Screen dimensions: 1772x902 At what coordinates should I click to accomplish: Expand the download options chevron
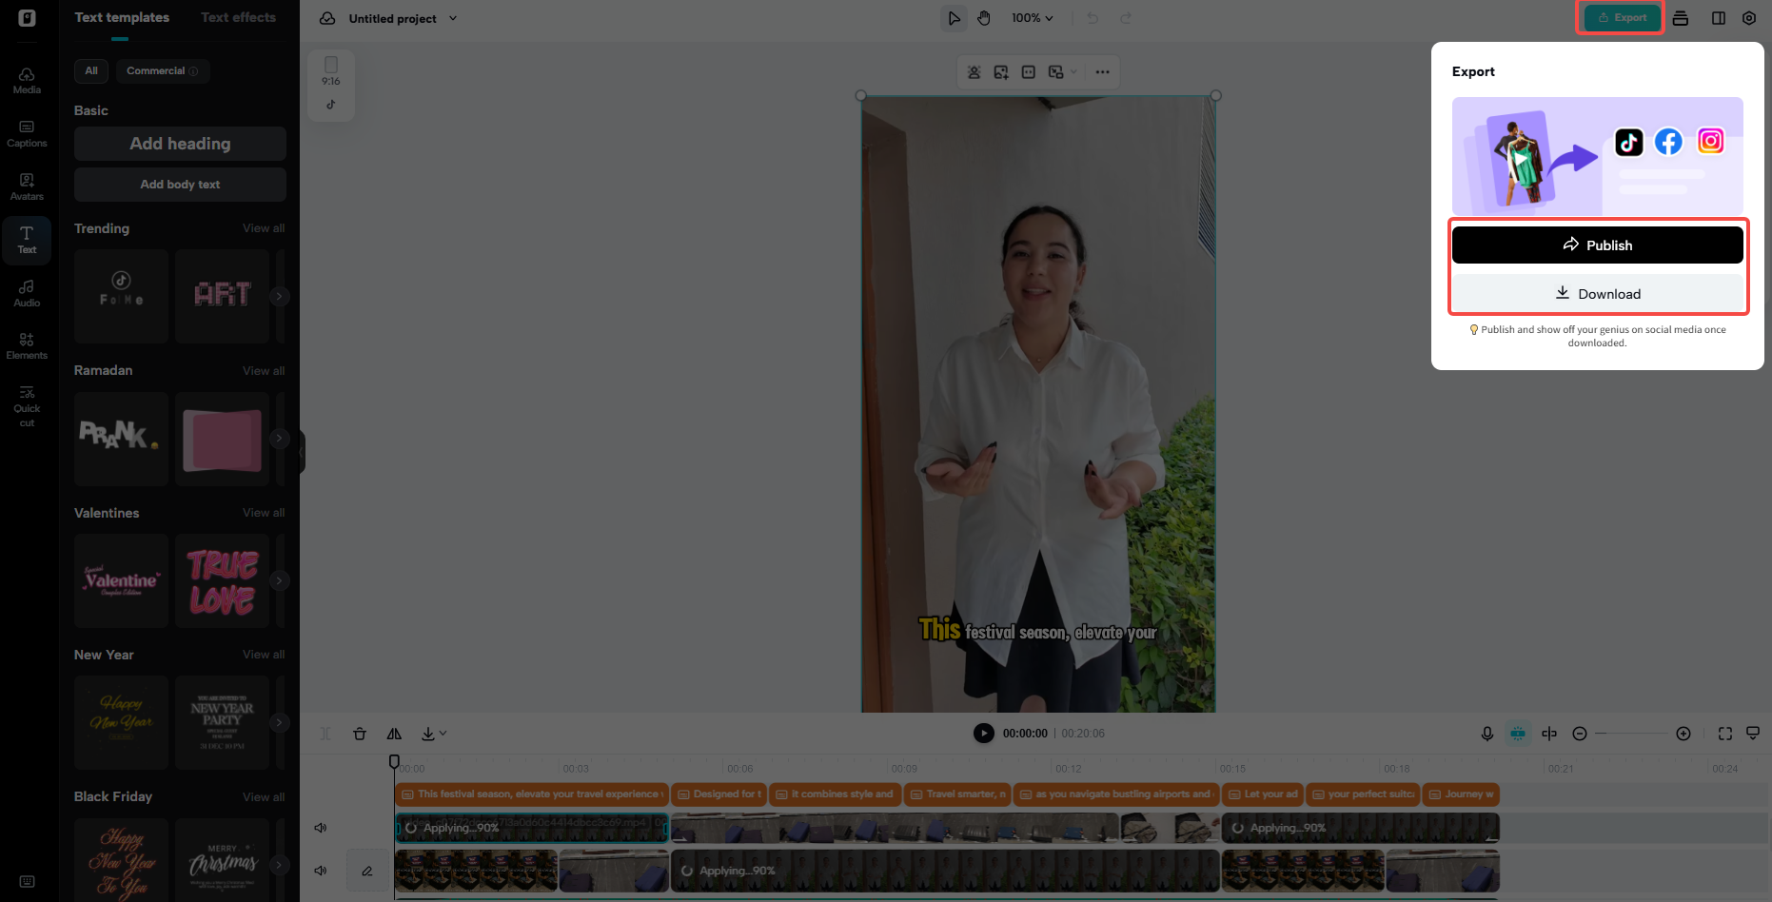pyautogui.click(x=443, y=734)
